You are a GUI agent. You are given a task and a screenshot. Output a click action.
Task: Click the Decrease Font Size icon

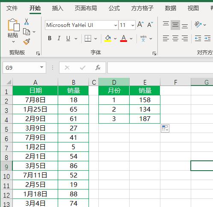click(x=150, y=24)
